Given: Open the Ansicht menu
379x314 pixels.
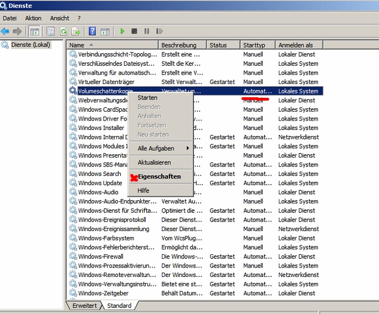Looking at the screenshot, I should [60, 18].
